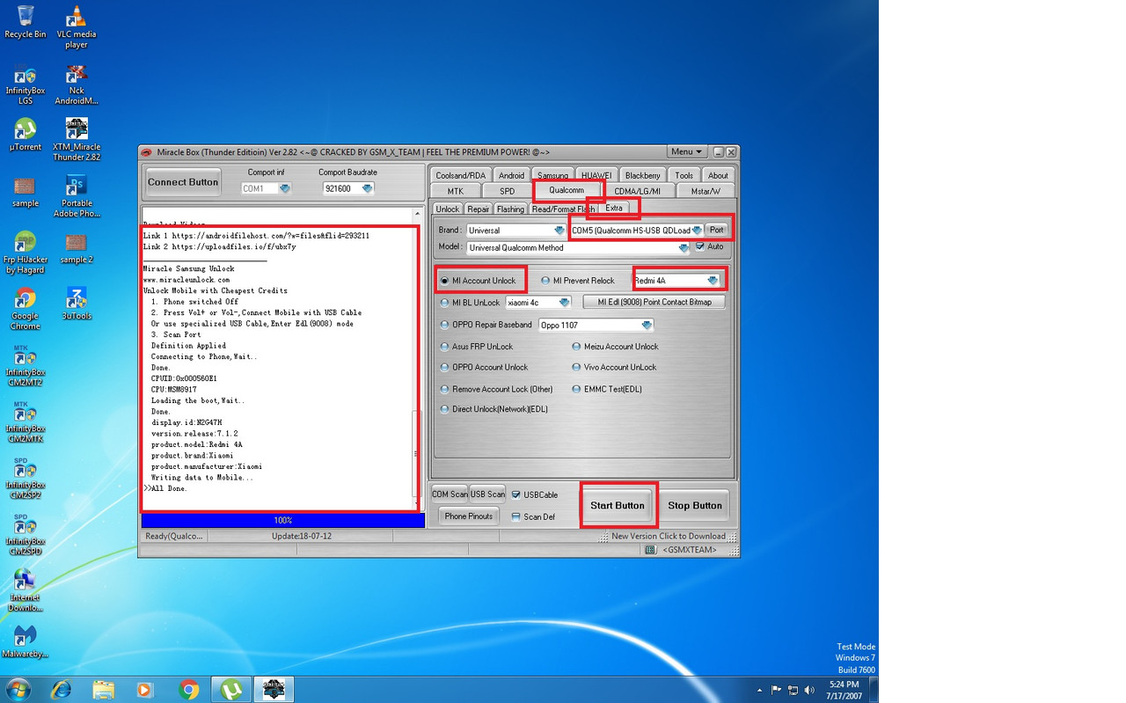Select the EMMC Test(EDL) radio option
The height and width of the screenshot is (703, 1126).
(x=607, y=390)
